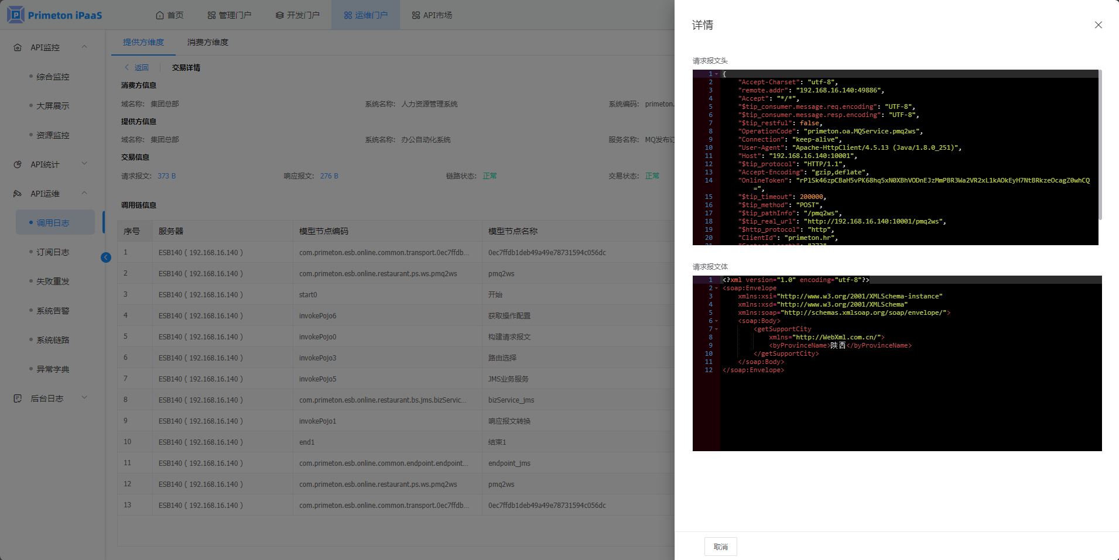1119x560 pixels.
Task: Expand the API统计 sidebar group
Action: point(84,164)
